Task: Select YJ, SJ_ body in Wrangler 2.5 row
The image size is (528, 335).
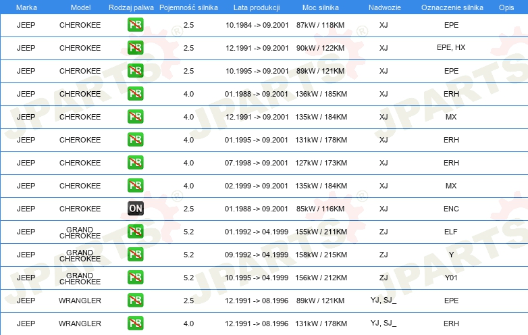Action: pos(384,300)
